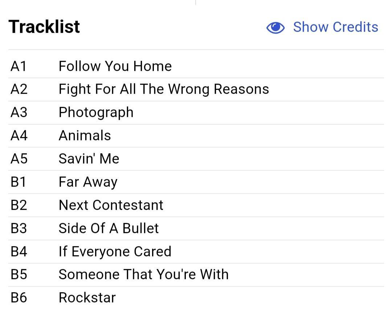Select track position A1
This screenshot has width=392, height=321.
[19, 66]
